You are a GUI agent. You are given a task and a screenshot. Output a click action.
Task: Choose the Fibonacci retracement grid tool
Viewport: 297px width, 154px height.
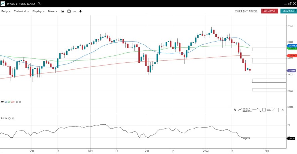pyautogui.click(x=245, y=110)
